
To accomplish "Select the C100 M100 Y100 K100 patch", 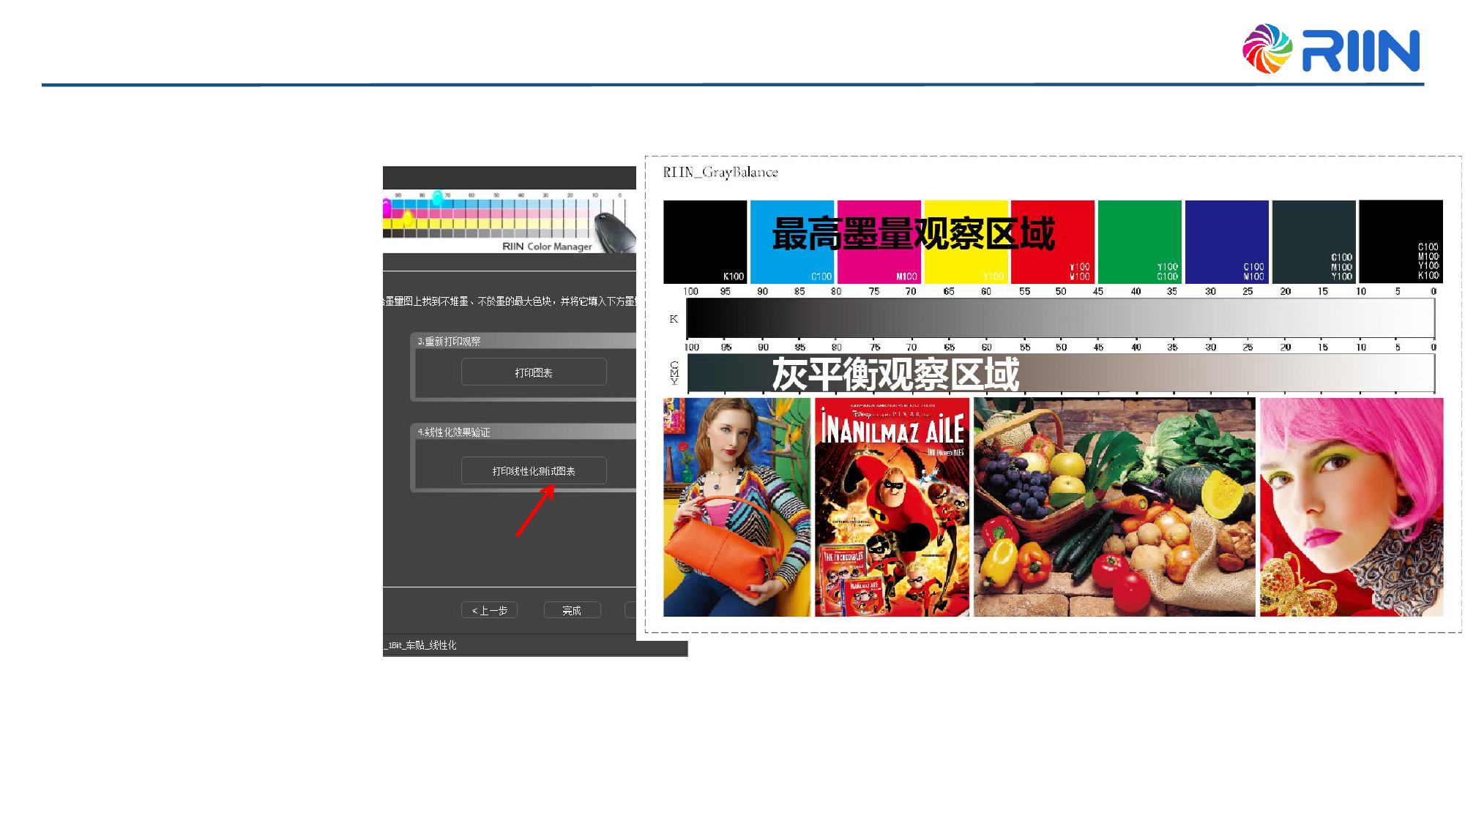I will (x=1400, y=241).
